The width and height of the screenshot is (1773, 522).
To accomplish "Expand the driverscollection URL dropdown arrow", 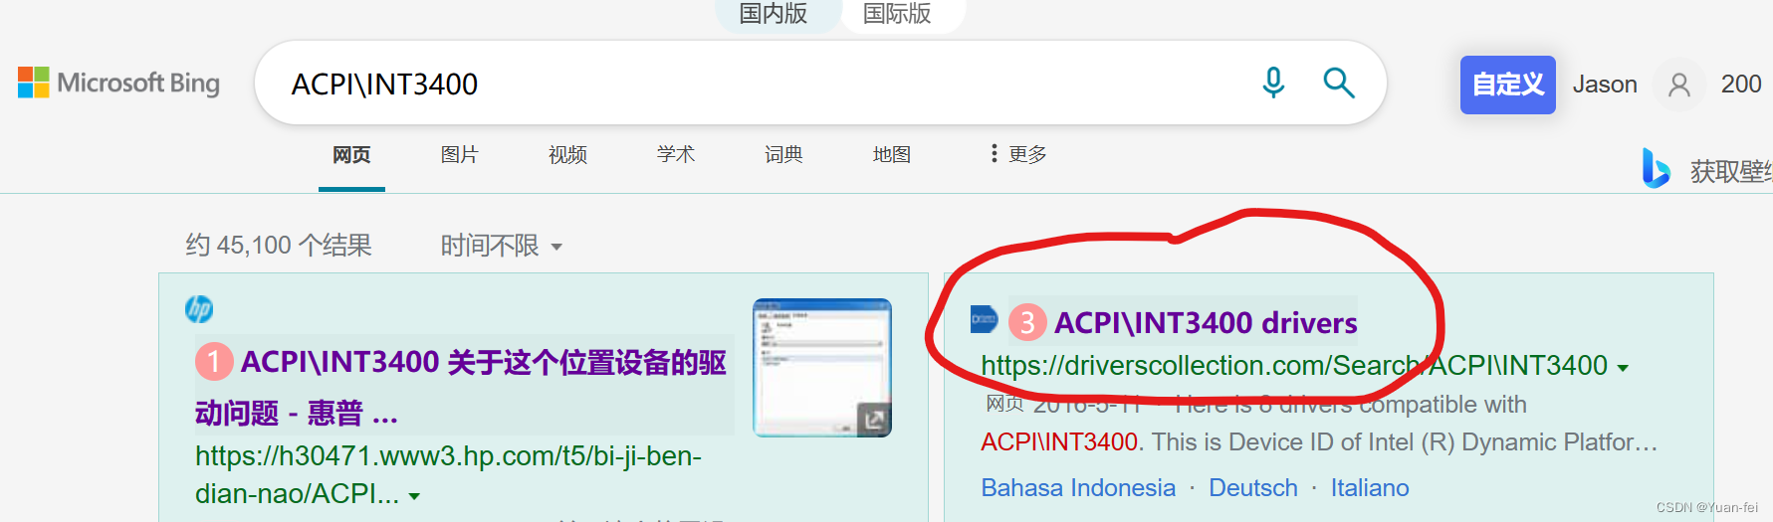I will point(1623,368).
